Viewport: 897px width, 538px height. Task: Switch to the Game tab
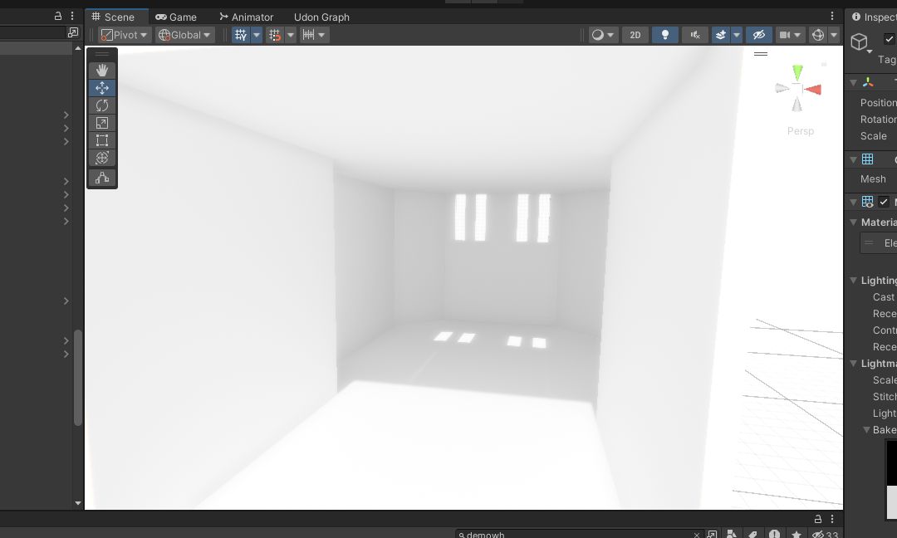click(x=175, y=17)
